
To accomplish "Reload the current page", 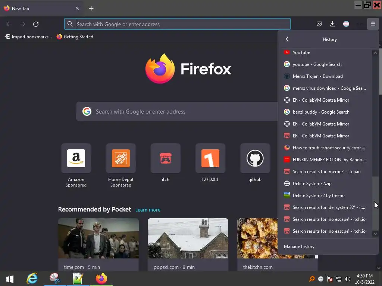I will coord(36,24).
